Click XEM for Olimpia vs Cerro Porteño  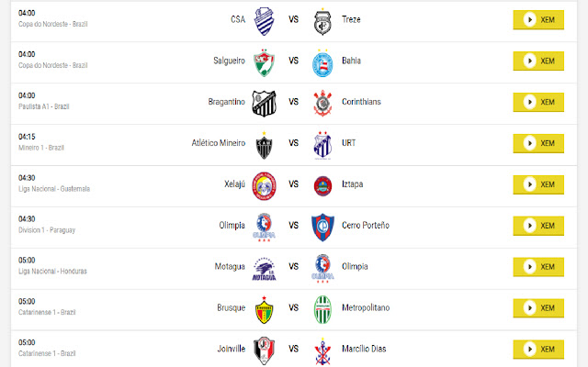coord(538,226)
